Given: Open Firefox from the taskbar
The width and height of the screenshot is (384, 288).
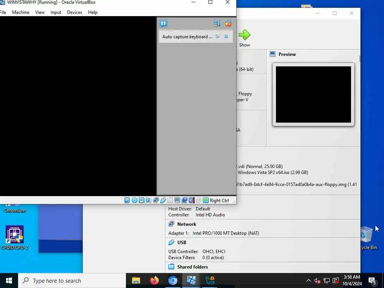Looking at the screenshot, I should click(x=154, y=280).
